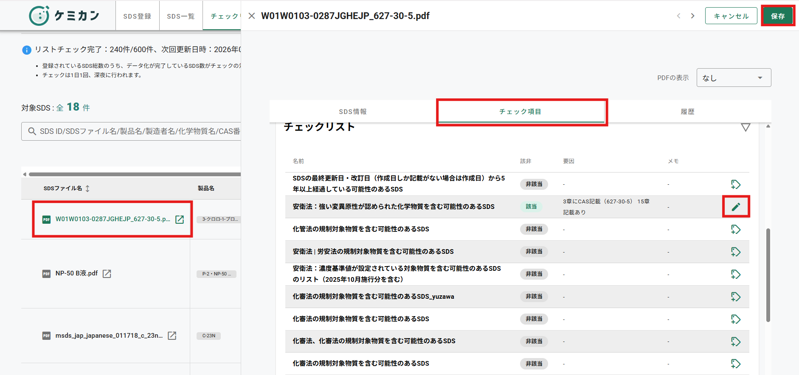Edit the 強い変異原性 row with pencil icon
This screenshot has height=375, width=799.
pyautogui.click(x=736, y=207)
